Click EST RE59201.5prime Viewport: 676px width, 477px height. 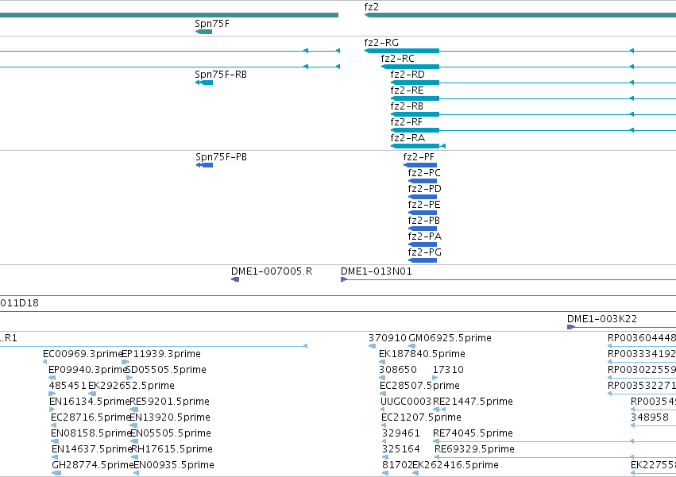pyautogui.click(x=169, y=402)
